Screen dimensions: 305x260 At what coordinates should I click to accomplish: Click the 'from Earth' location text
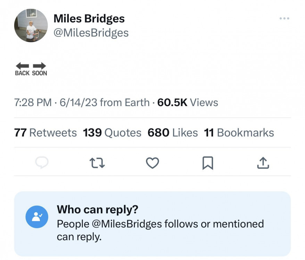[x=125, y=103]
